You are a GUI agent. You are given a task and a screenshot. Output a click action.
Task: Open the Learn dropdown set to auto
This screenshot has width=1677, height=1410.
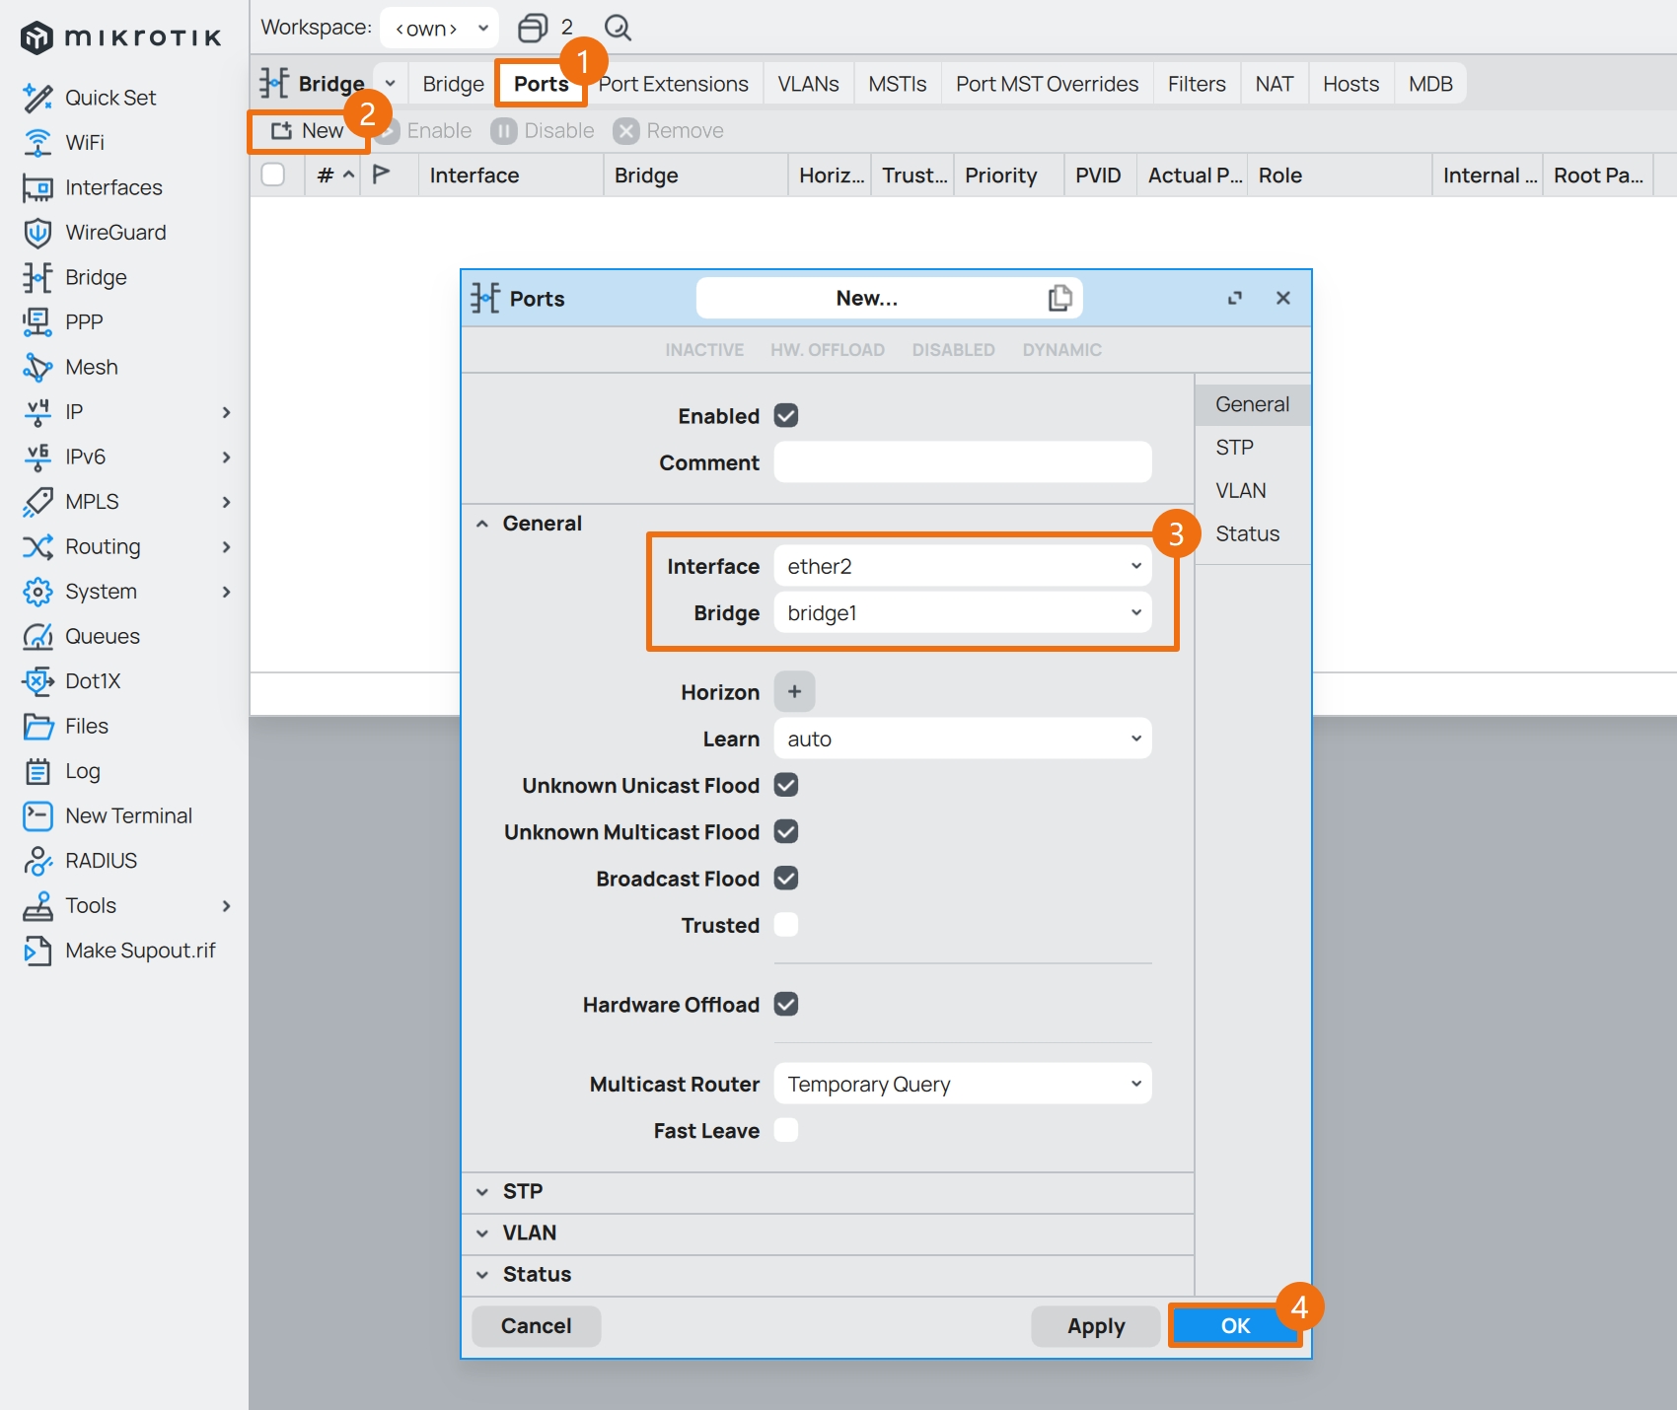pyautogui.click(x=963, y=739)
